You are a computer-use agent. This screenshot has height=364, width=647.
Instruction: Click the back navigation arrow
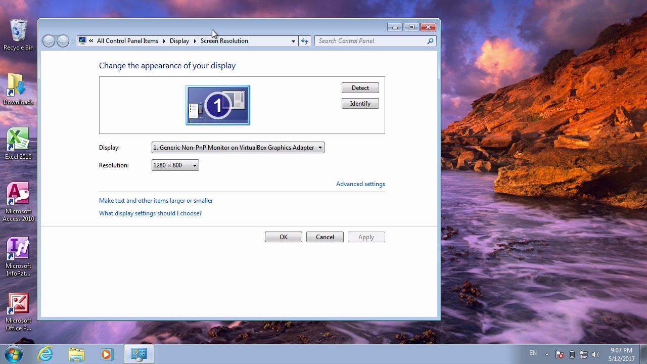[49, 41]
